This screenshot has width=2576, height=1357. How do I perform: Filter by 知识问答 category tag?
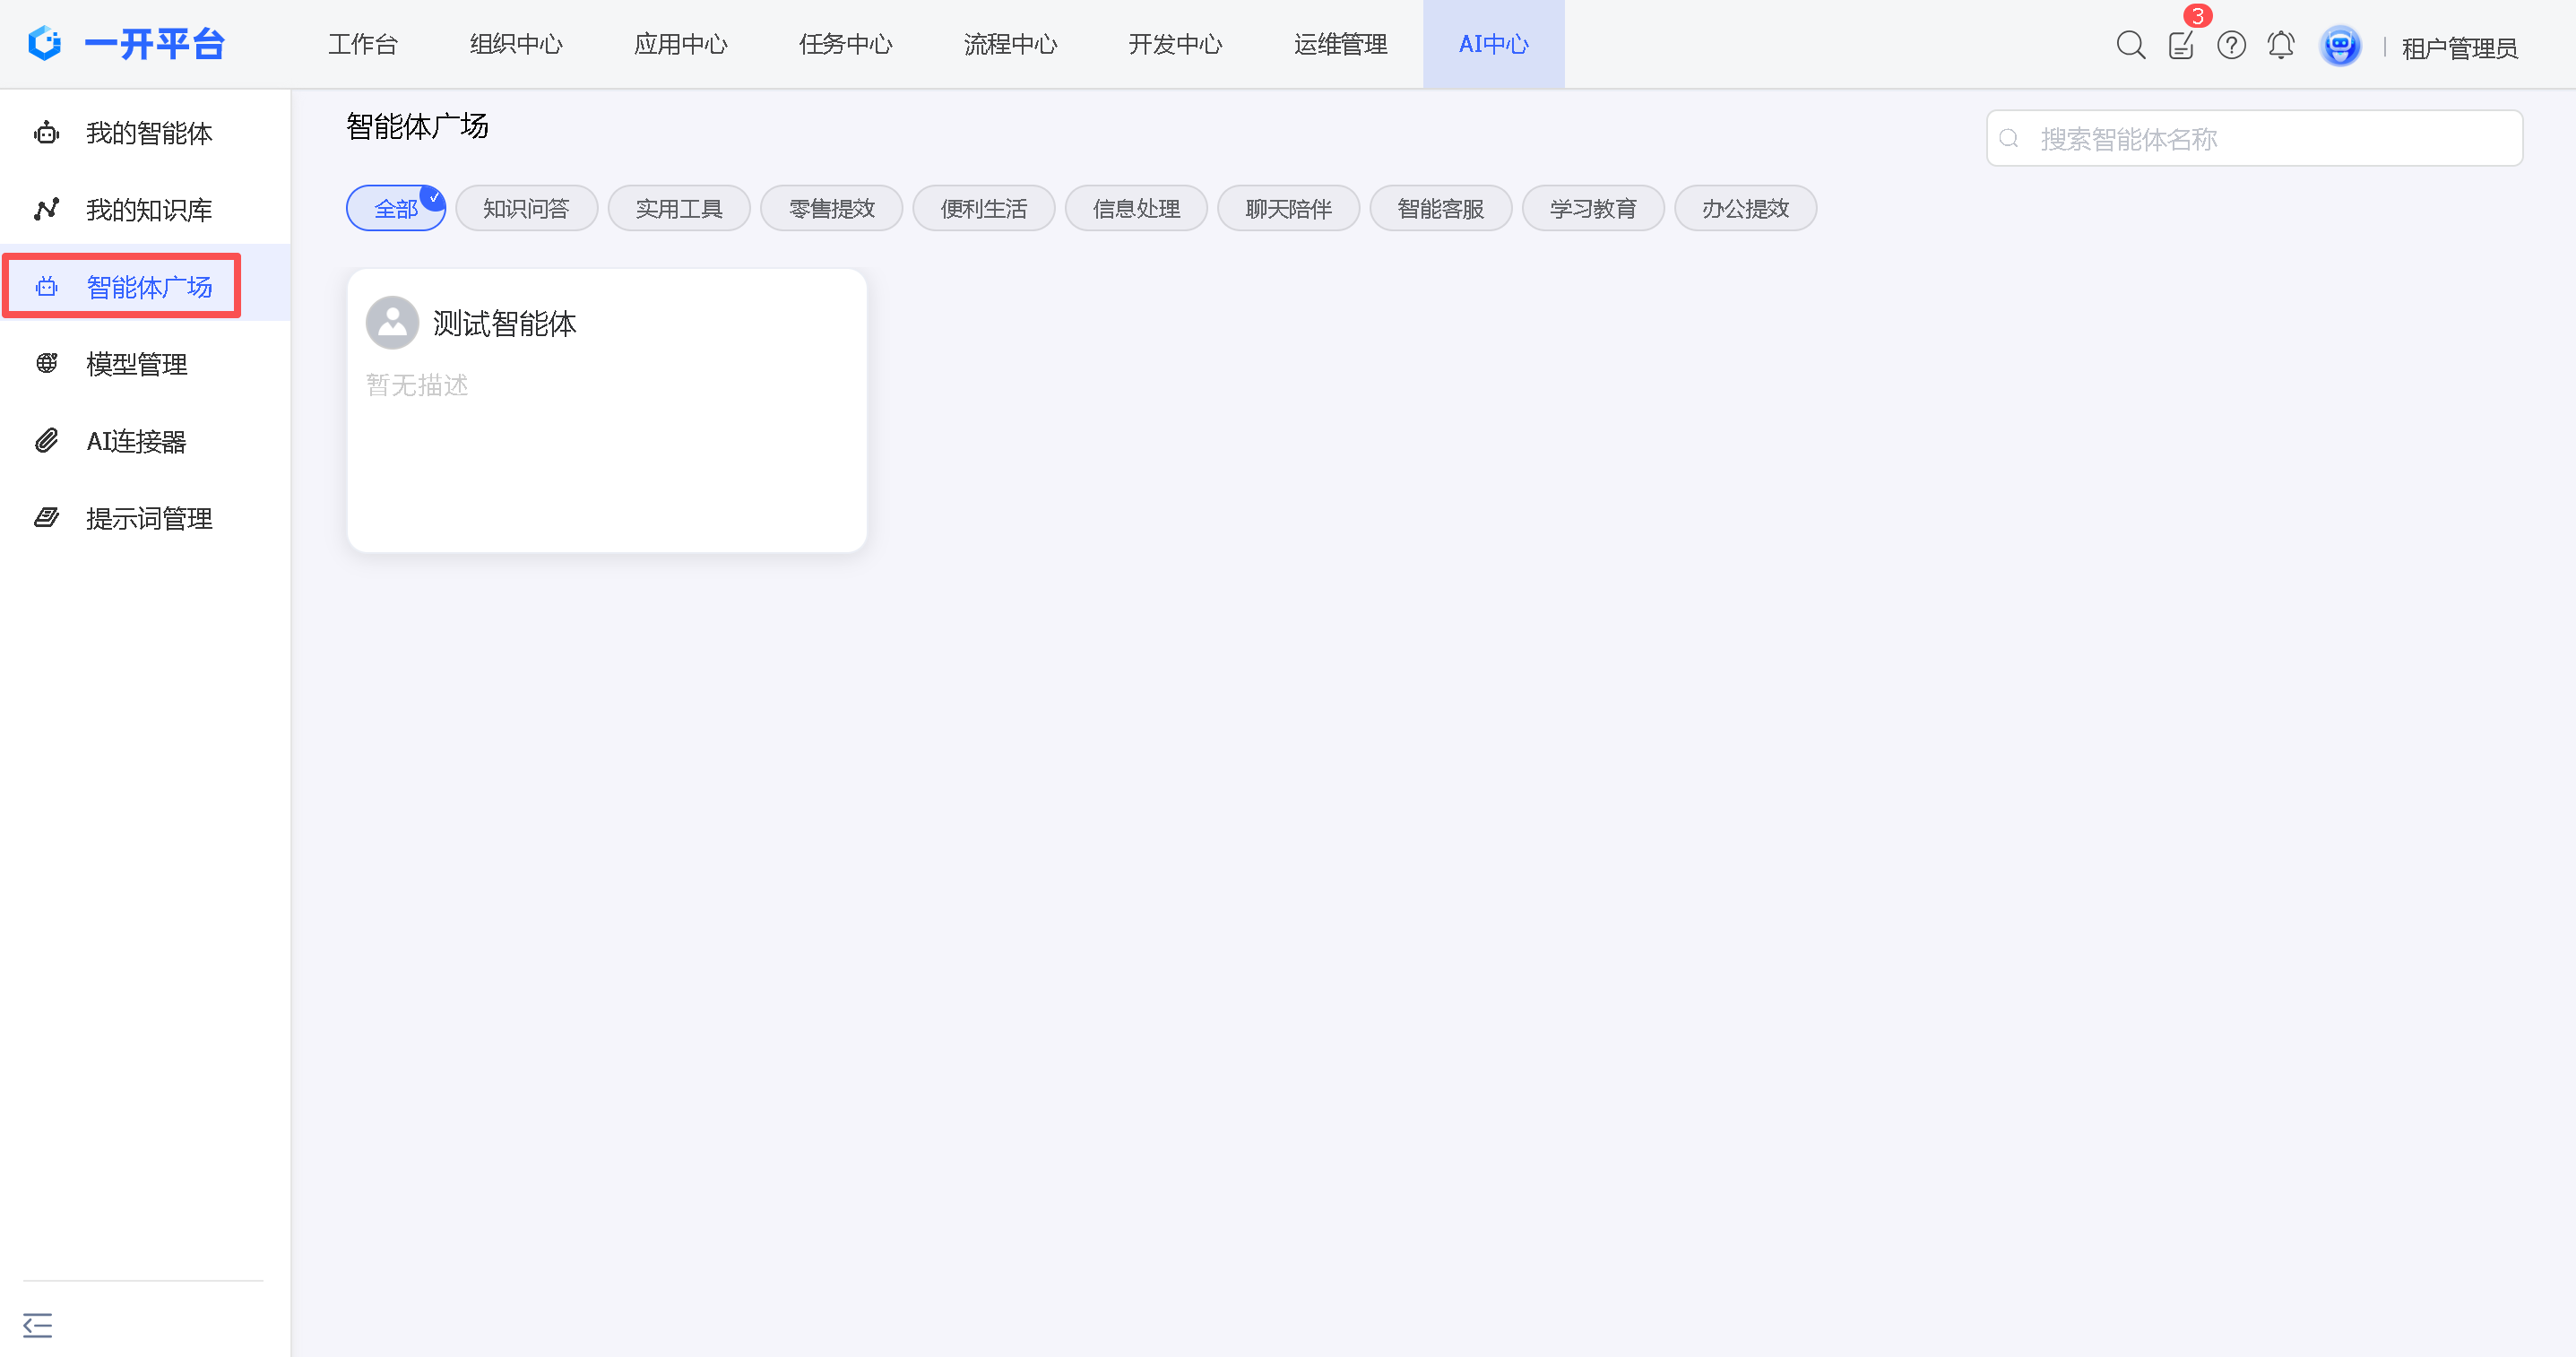[x=526, y=208]
